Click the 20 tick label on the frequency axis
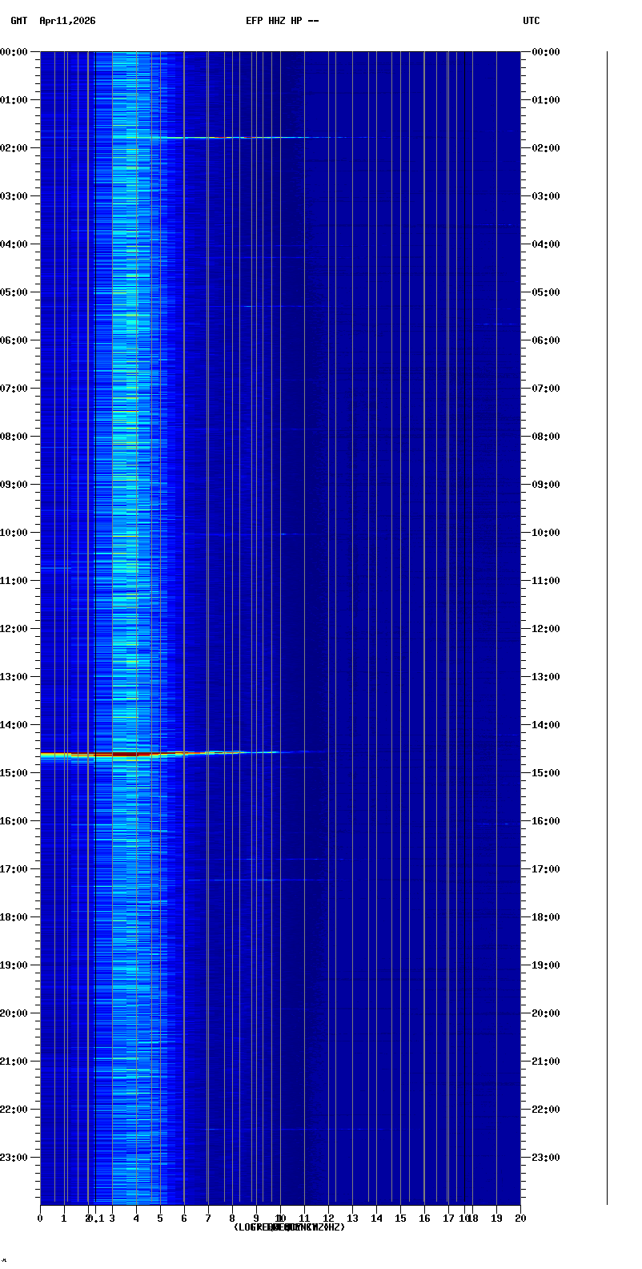Viewport: 642px width, 1269px height. click(x=520, y=1219)
